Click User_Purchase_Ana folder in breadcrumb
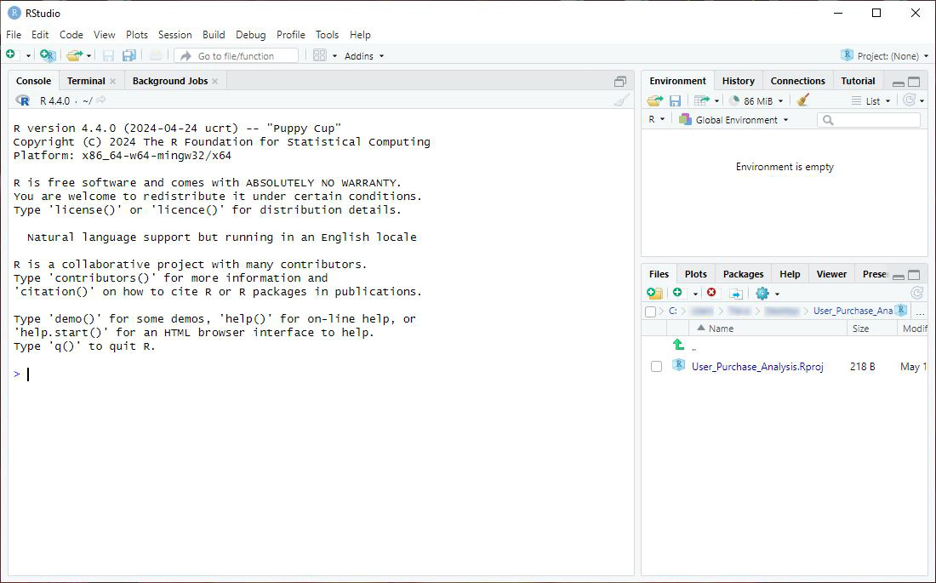 pos(853,311)
